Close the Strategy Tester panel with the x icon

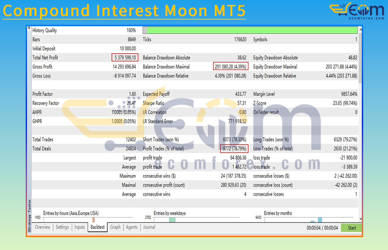click(x=29, y=28)
